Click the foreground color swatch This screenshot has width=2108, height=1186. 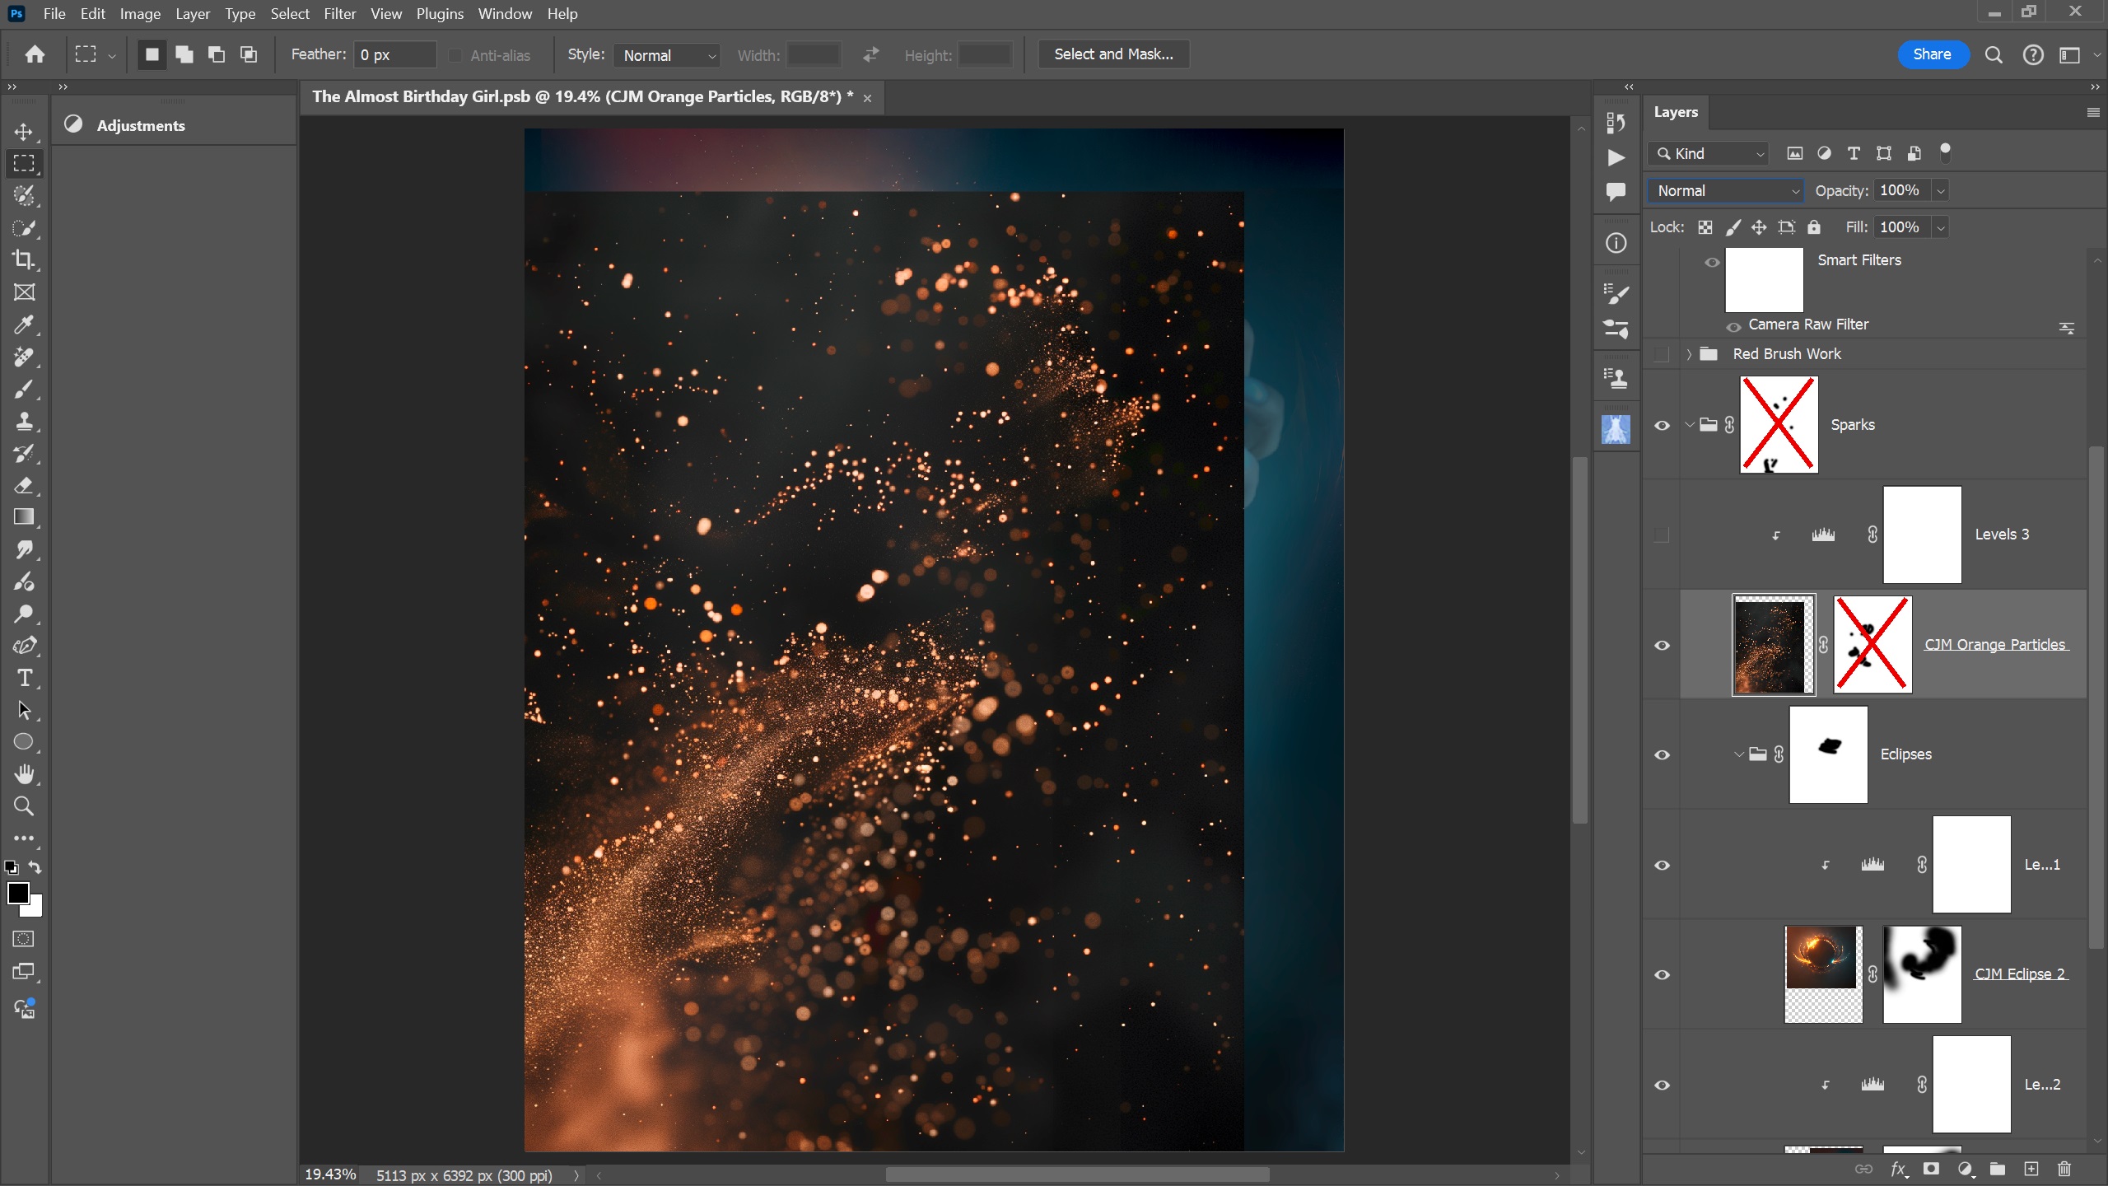click(17, 893)
